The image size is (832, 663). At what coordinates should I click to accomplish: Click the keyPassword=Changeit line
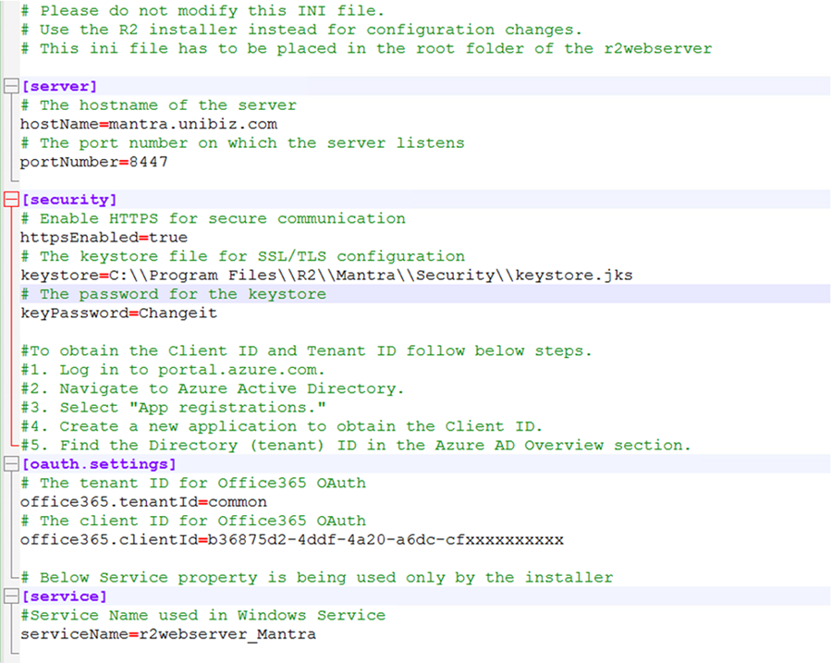pos(119,313)
